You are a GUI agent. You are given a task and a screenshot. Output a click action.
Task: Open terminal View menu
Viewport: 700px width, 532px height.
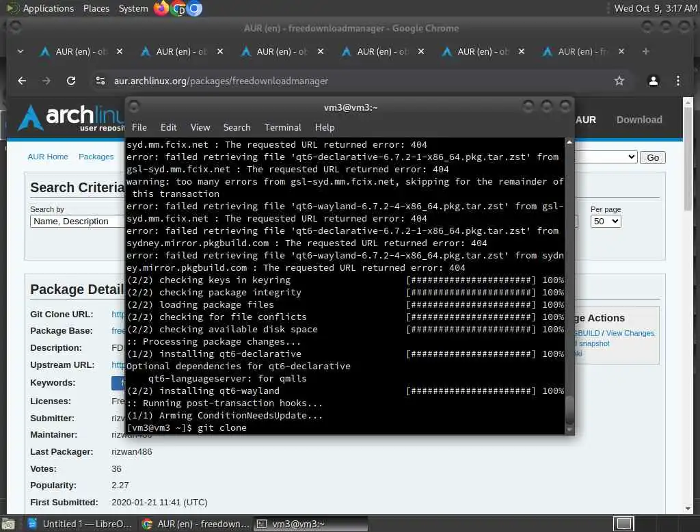200,127
